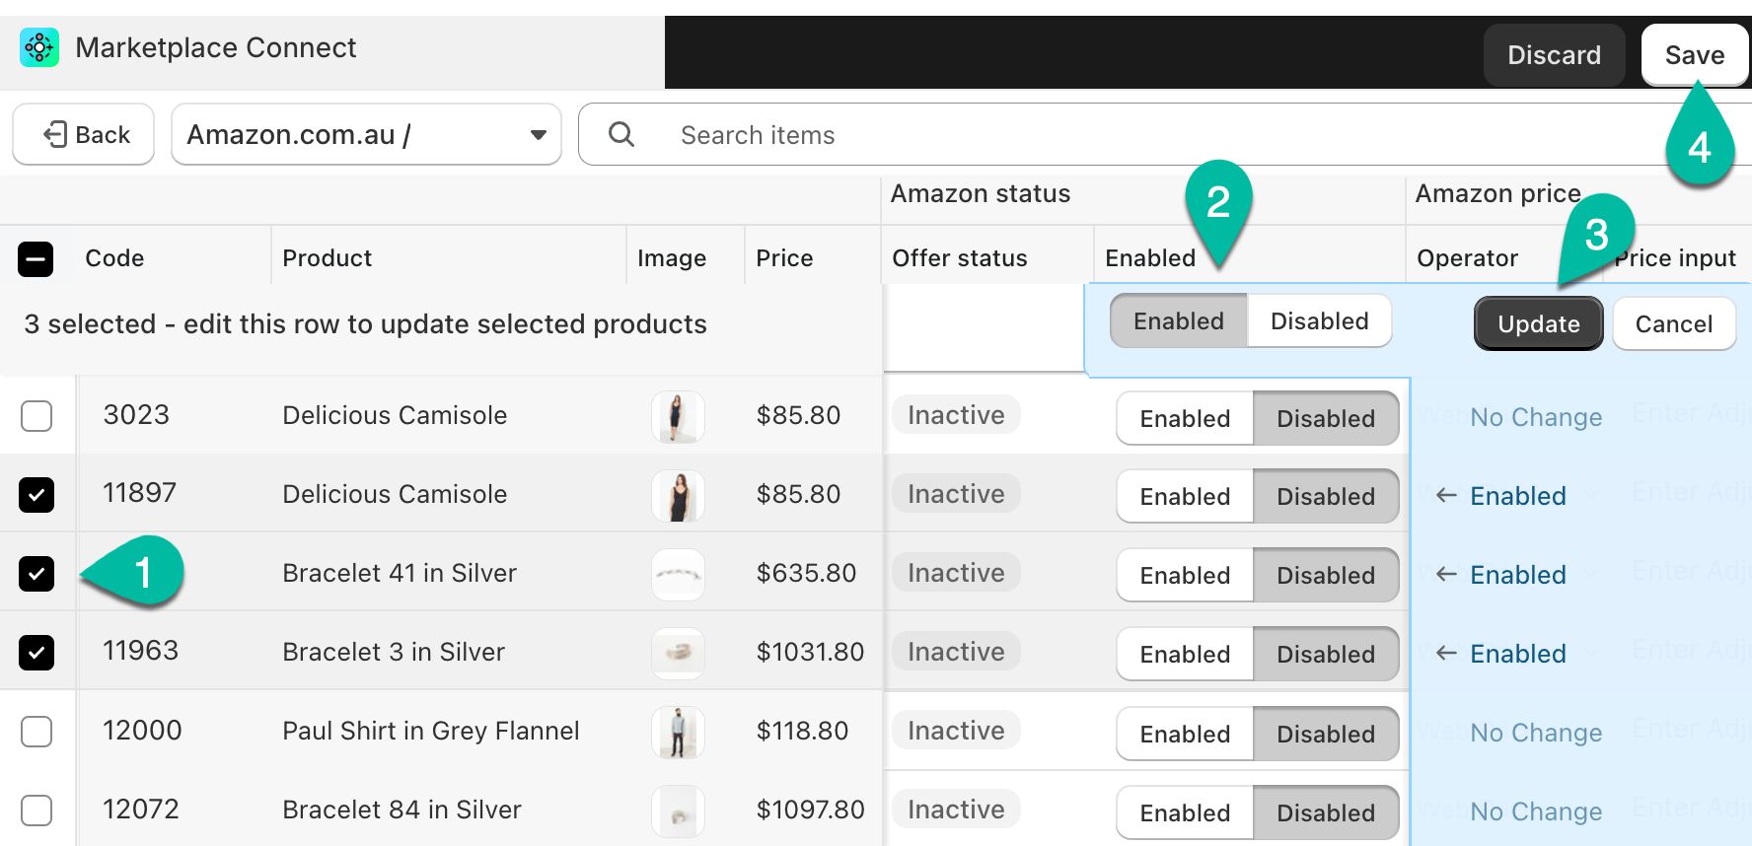Click the Code column header
Viewport: 1752px width, 846px height.
(x=114, y=258)
